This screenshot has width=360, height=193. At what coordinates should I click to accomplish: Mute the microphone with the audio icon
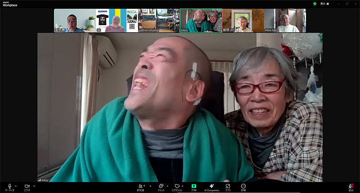[x=9, y=186]
